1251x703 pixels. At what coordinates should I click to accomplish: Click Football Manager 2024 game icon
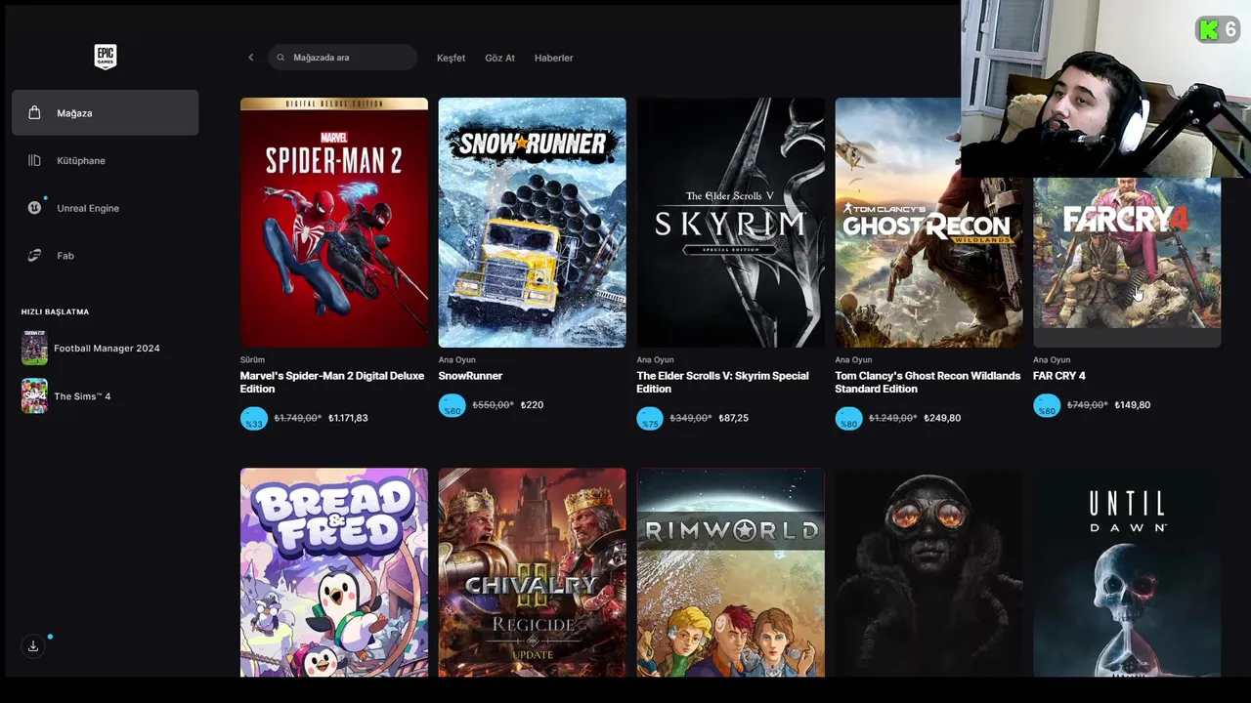coord(34,349)
